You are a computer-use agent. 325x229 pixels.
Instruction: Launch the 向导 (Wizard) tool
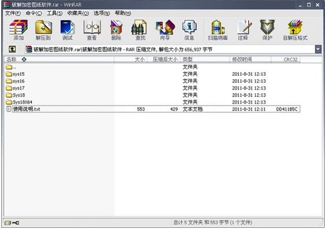165,30
